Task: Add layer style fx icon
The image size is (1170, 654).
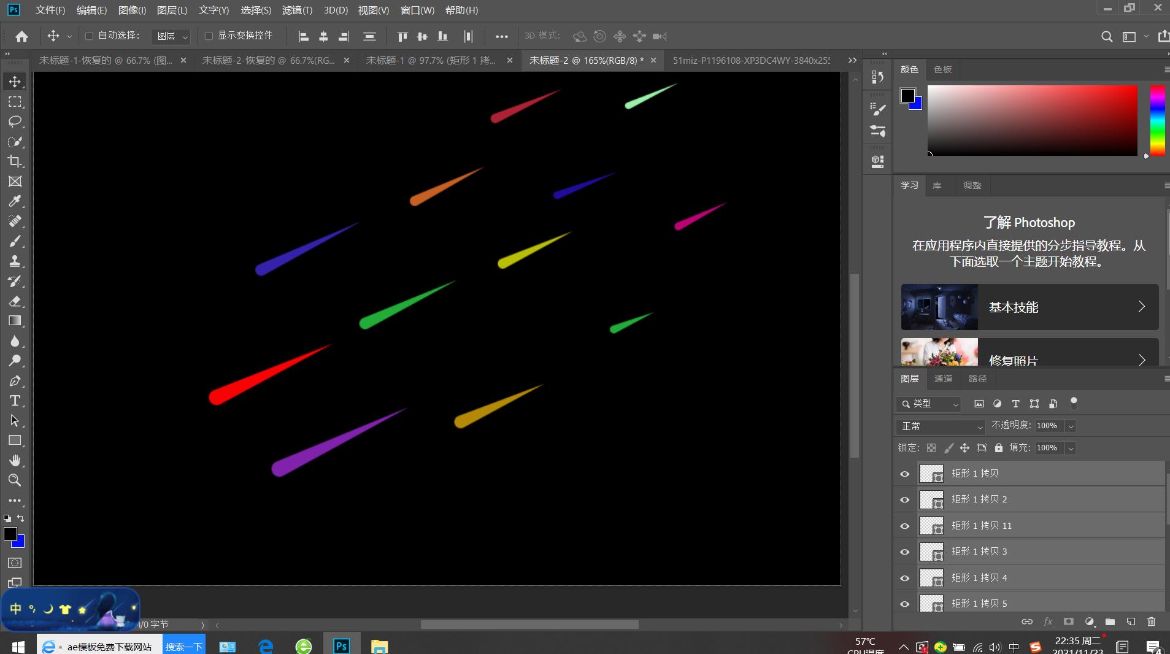Action: click(x=1048, y=621)
